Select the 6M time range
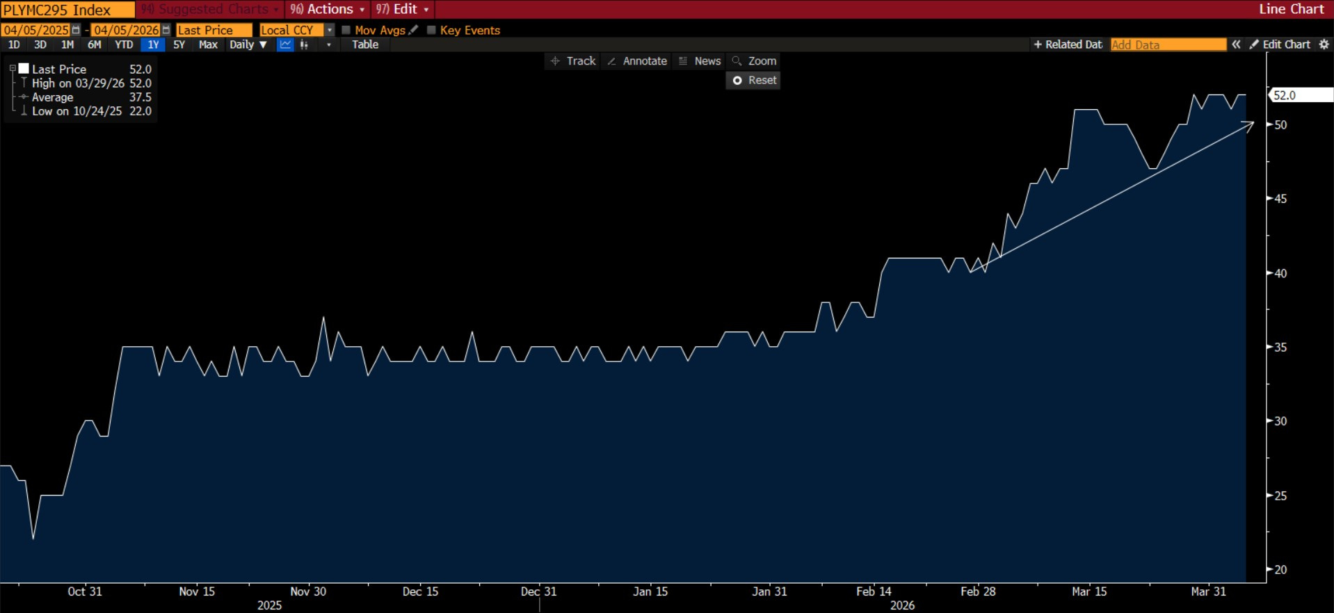Screen dimensions: 1334x613 pyautogui.click(x=94, y=44)
